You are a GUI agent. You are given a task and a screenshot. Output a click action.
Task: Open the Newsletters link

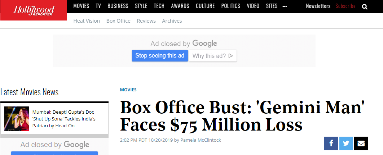pyautogui.click(x=318, y=6)
